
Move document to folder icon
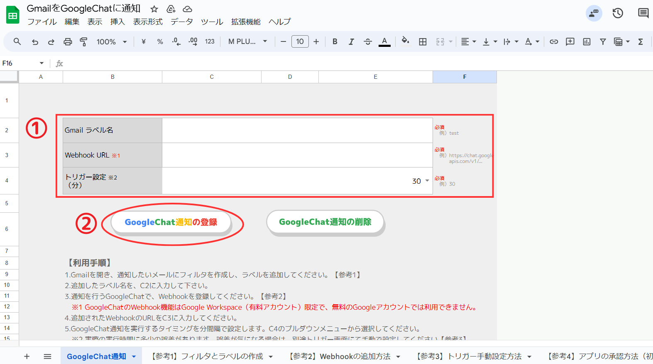click(x=171, y=9)
